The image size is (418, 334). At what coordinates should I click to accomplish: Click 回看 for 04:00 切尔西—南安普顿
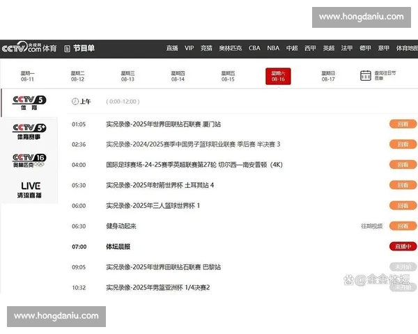pos(403,165)
